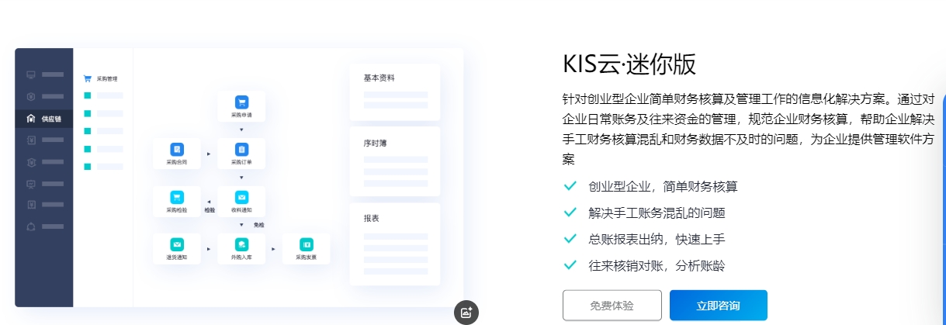Click the checkmark beside 创业型企业
This screenshot has height=325, width=946.
570,186
